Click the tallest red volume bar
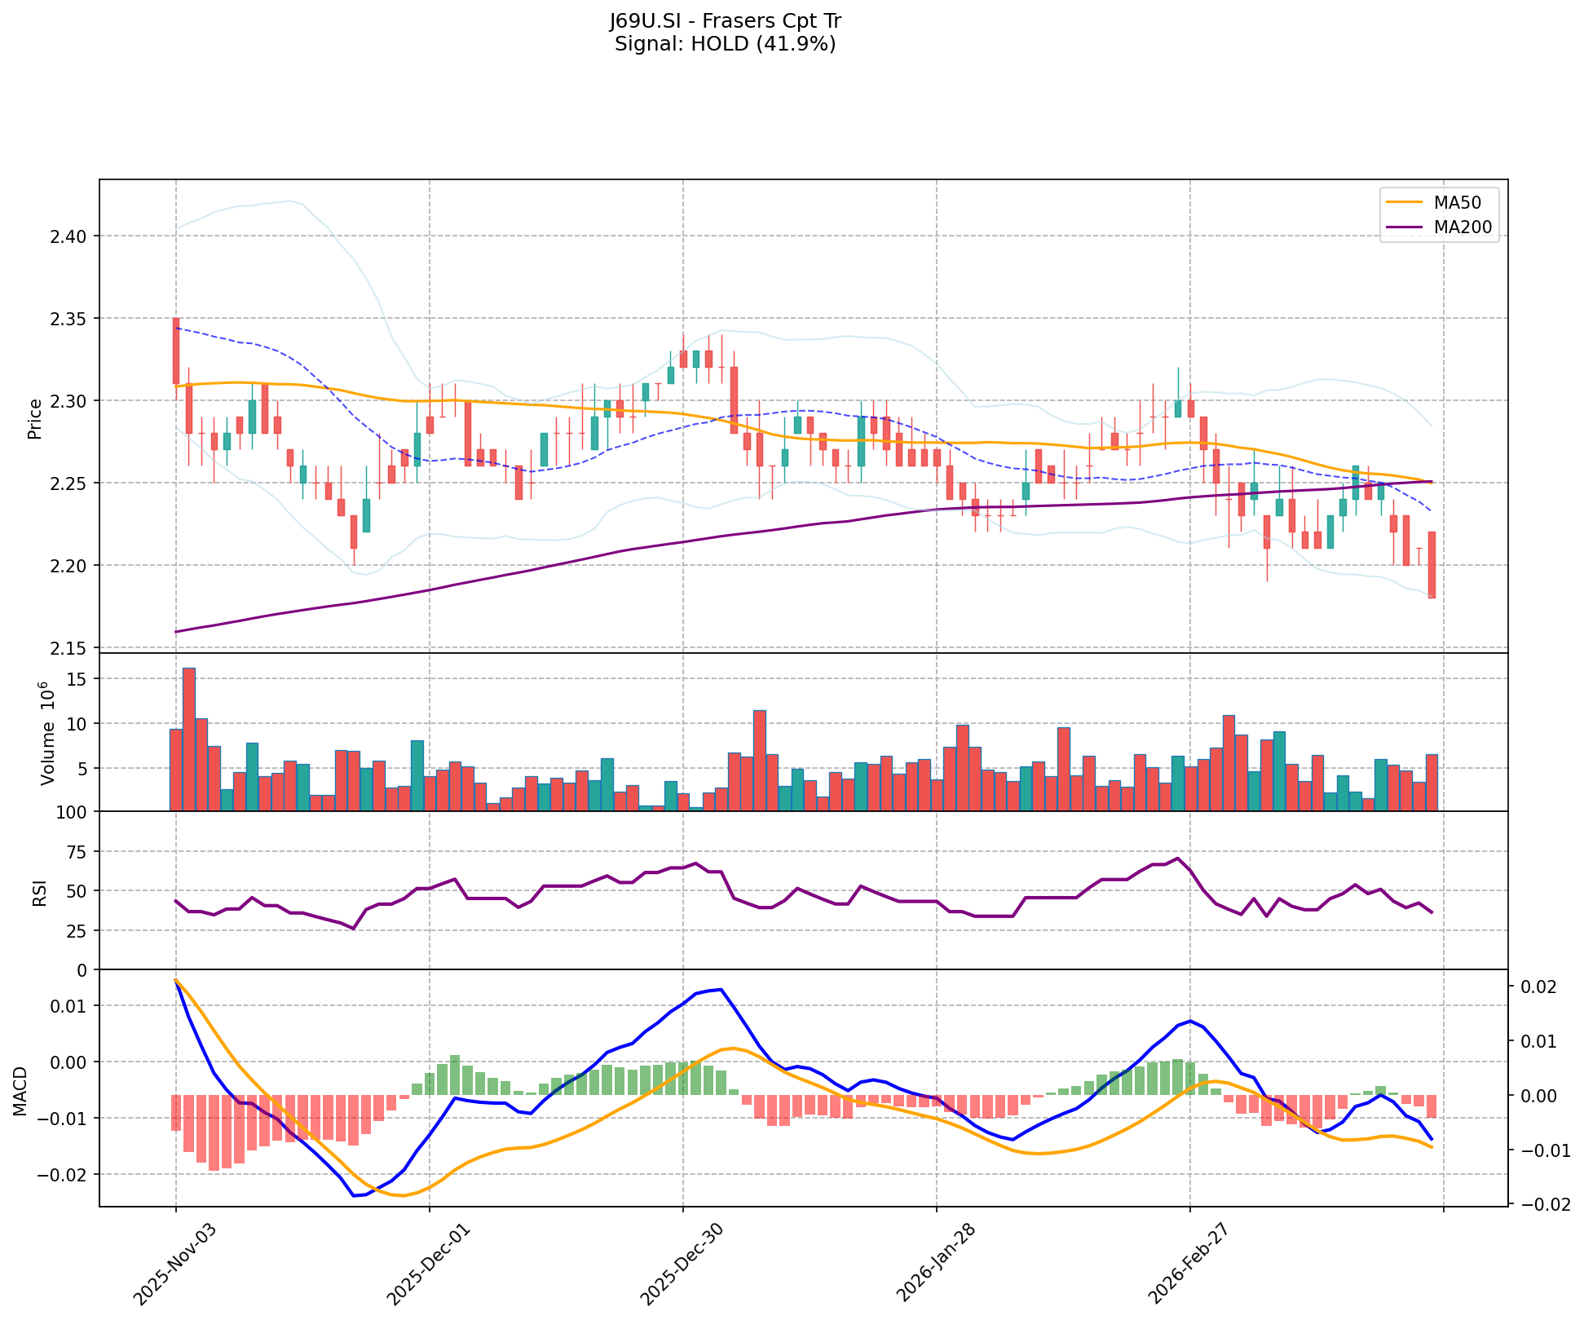The image size is (1584, 1320). [188, 738]
